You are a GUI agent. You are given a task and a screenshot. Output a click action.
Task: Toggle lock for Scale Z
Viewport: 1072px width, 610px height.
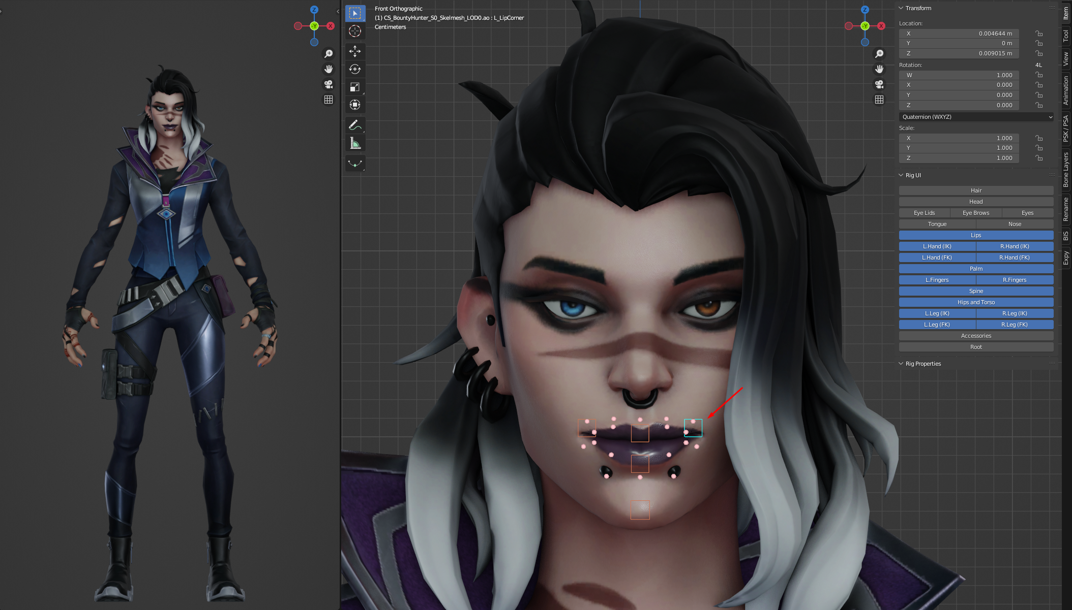coord(1039,158)
